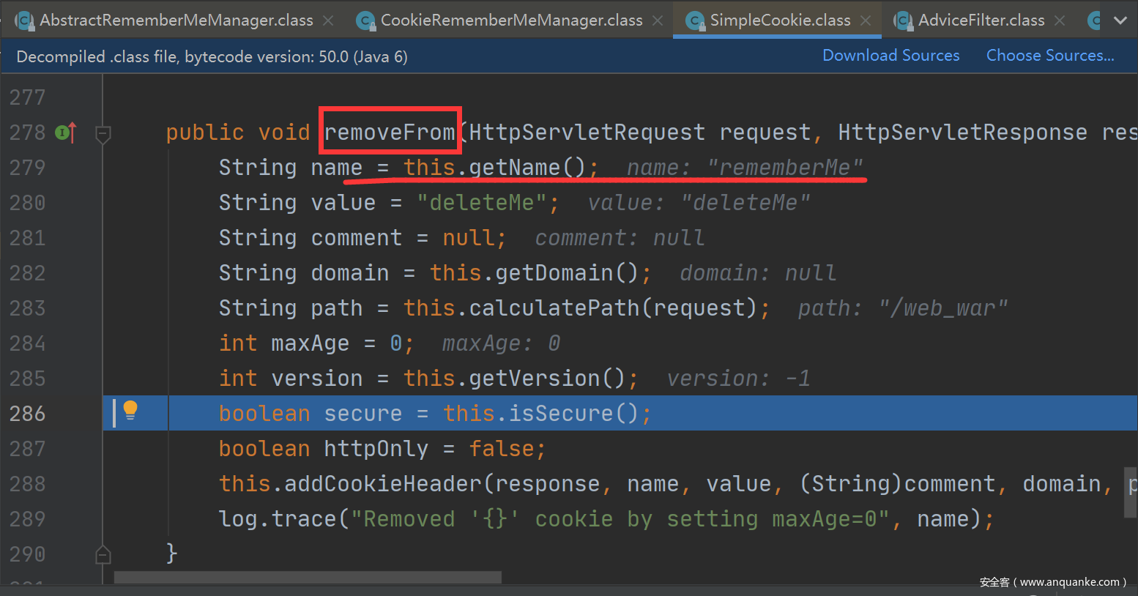Open the AdviceFilter.class tab
This screenshot has height=596, width=1138.
981,21
